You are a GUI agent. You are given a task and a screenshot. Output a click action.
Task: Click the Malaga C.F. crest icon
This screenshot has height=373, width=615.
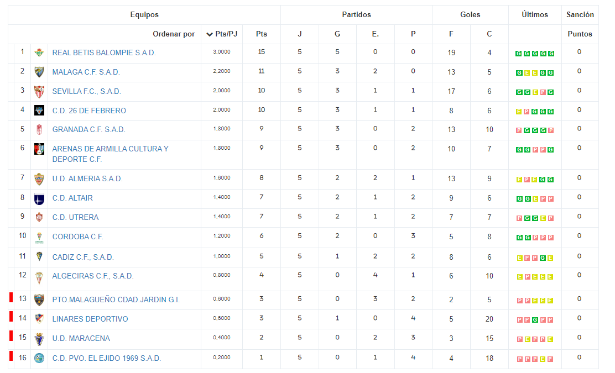click(39, 72)
